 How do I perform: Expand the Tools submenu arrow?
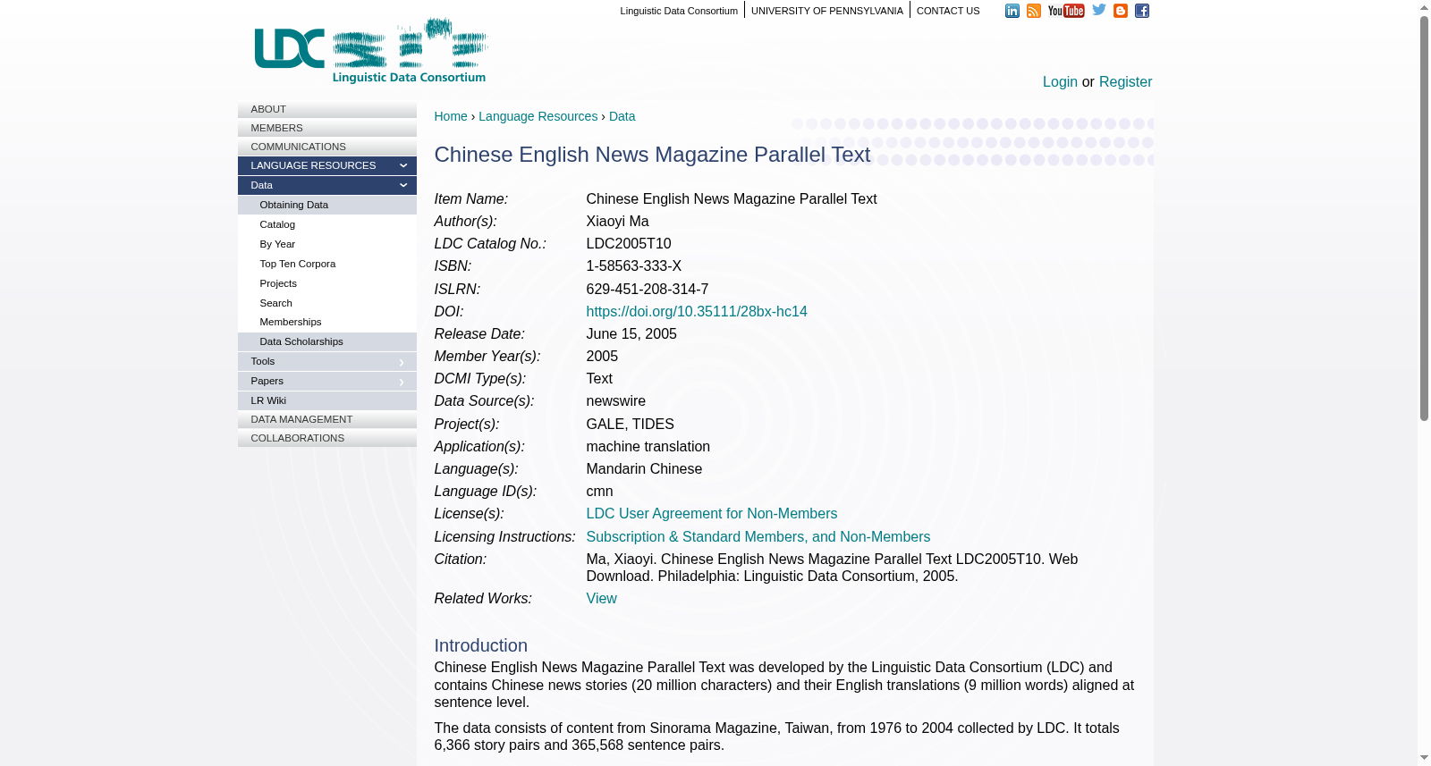(402, 362)
